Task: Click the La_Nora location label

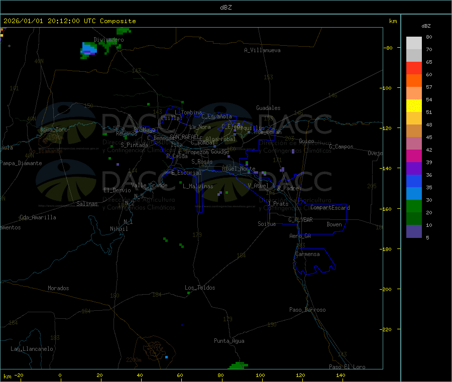Action: (200, 127)
